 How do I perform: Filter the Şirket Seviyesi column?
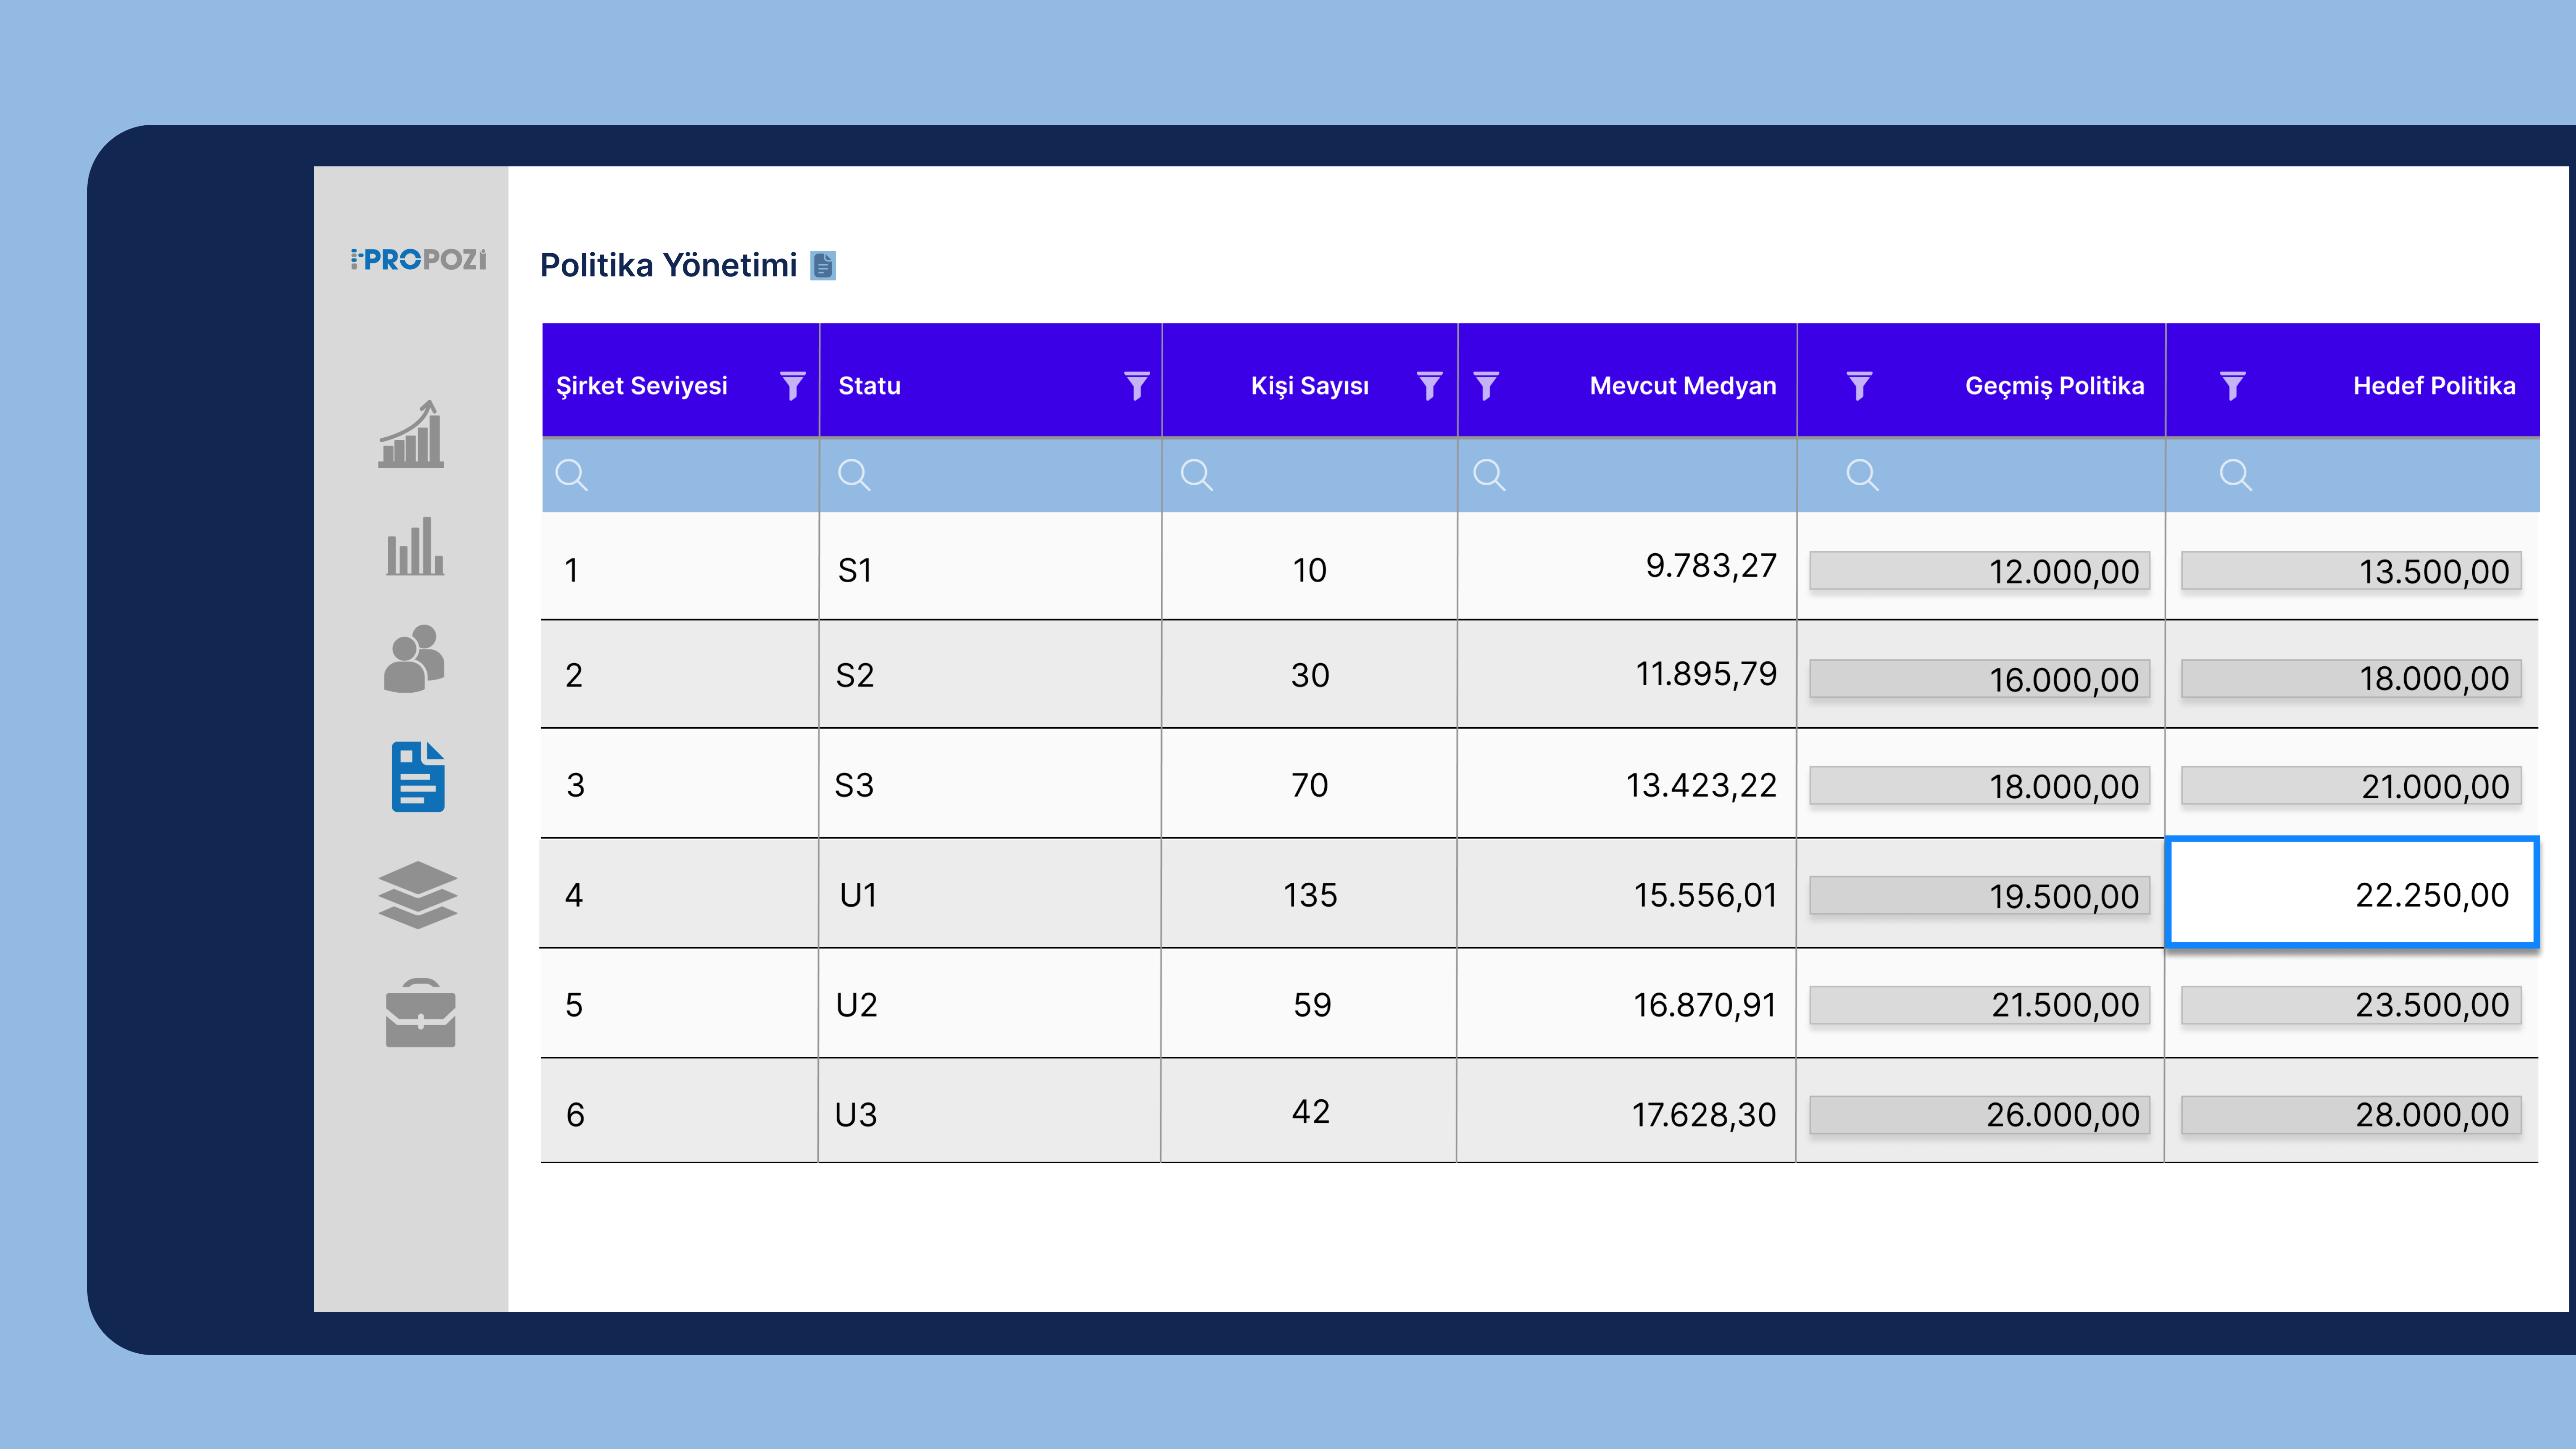[792, 386]
